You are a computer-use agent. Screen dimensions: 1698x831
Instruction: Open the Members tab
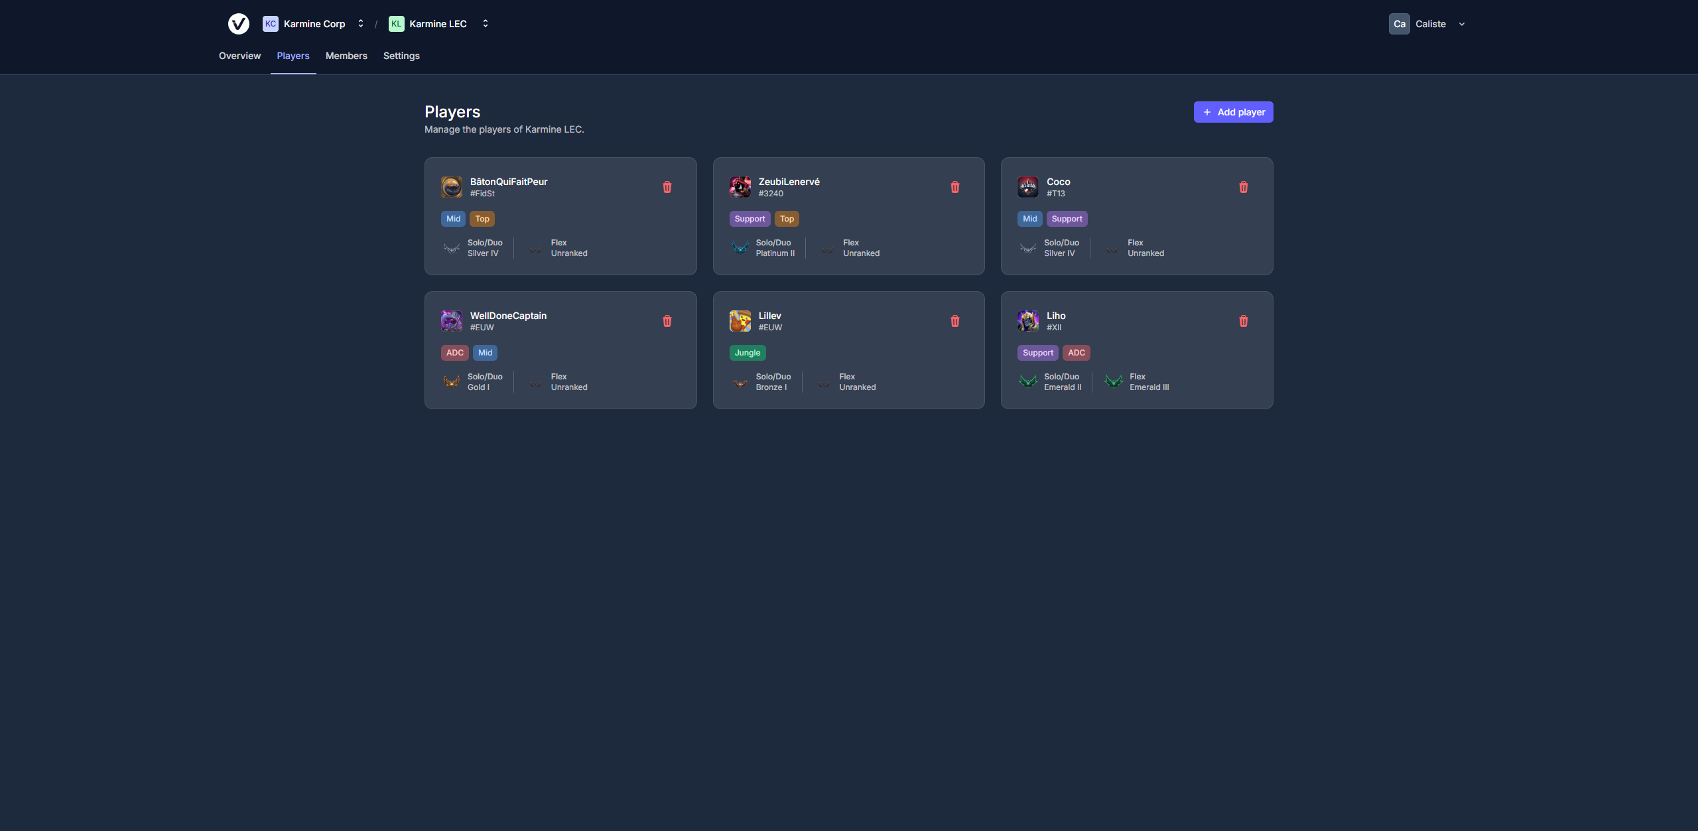(346, 56)
